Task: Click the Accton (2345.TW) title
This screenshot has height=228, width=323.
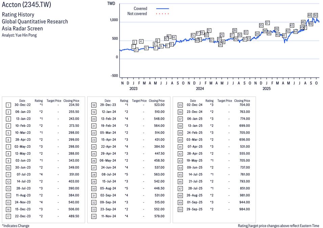Action: [24, 5]
